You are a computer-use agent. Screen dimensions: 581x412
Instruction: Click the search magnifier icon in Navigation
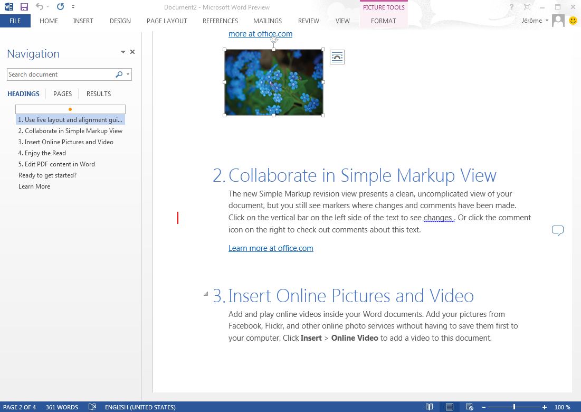coord(119,74)
